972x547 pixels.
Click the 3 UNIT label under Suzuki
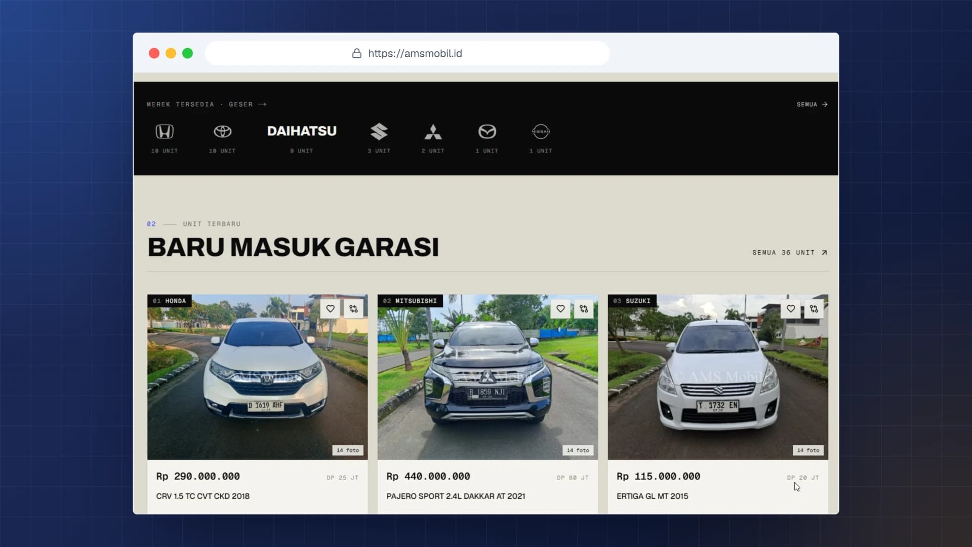coord(379,151)
